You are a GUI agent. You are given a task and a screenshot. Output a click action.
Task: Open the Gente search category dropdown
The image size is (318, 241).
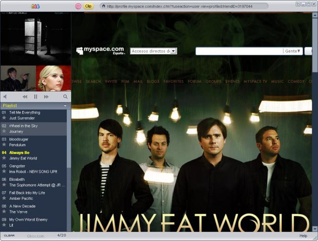tap(292, 51)
